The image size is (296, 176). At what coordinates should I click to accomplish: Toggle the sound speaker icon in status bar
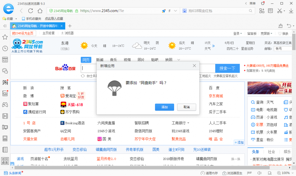coord(260,173)
